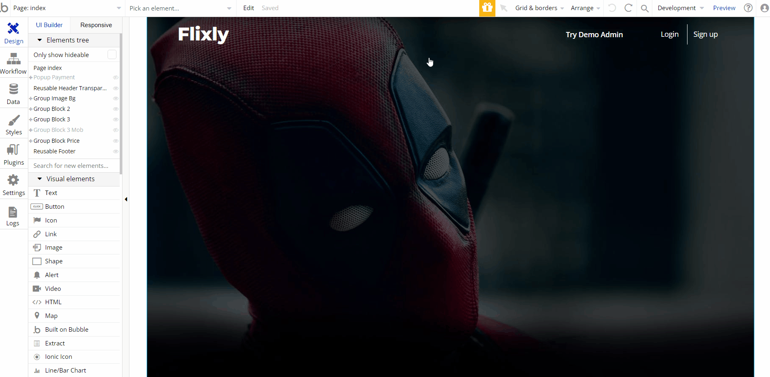Toggle visibility eye for Group Image Bg
The image size is (770, 377).
pyautogui.click(x=116, y=98)
